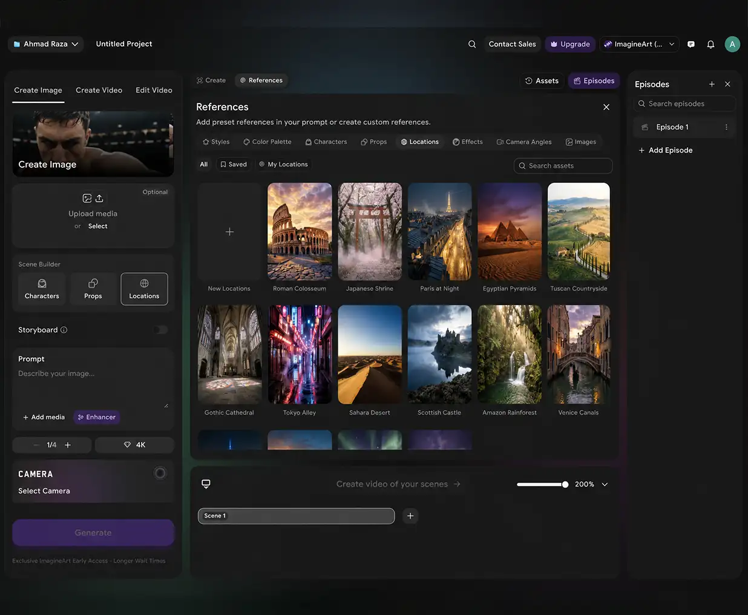748x615 pixels.
Task: Toggle the Episodes panel button
Action: coord(594,81)
